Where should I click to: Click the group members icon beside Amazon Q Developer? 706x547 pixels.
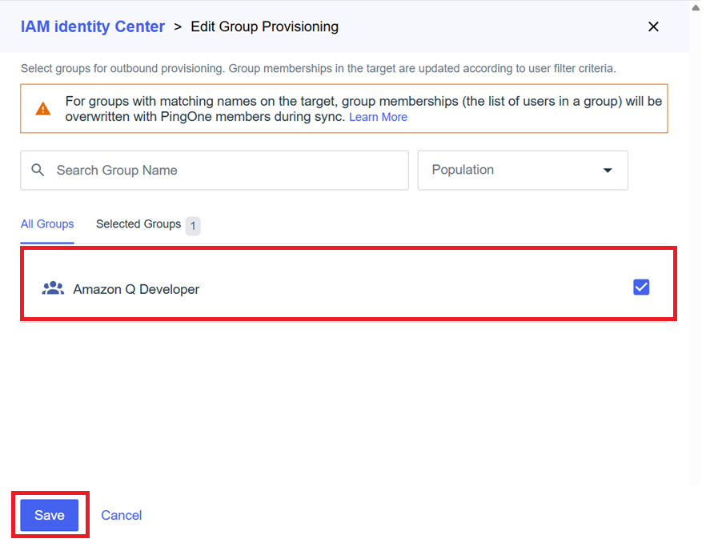pyautogui.click(x=53, y=288)
